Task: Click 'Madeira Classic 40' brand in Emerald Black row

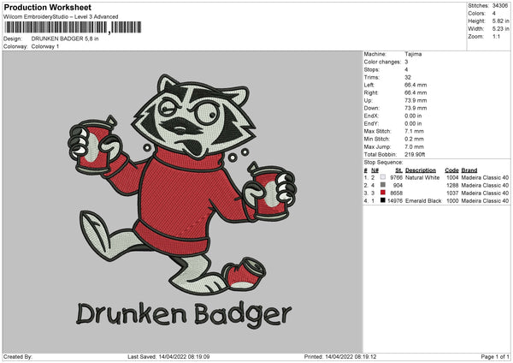Action: tap(485, 201)
